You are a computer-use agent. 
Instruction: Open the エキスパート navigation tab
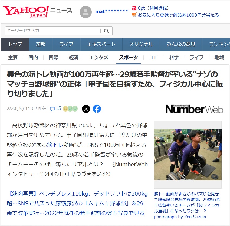[x=101, y=44]
